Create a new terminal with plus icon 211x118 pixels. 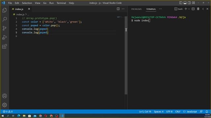click(x=186, y=9)
